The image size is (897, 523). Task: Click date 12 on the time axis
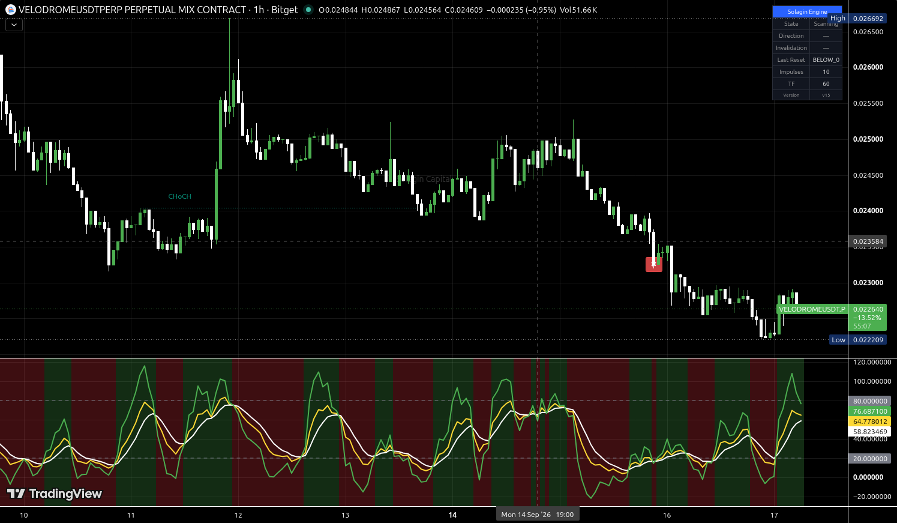tap(238, 515)
